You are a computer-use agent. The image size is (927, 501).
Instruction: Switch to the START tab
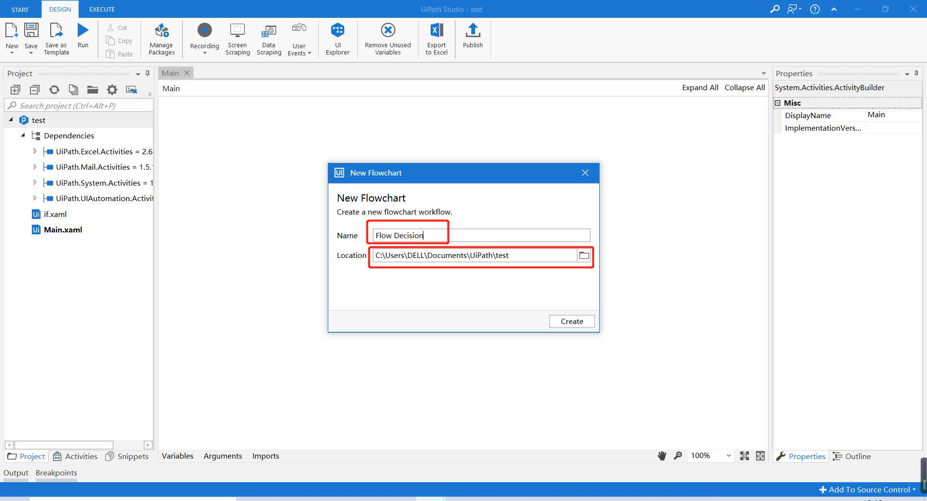[x=20, y=10]
